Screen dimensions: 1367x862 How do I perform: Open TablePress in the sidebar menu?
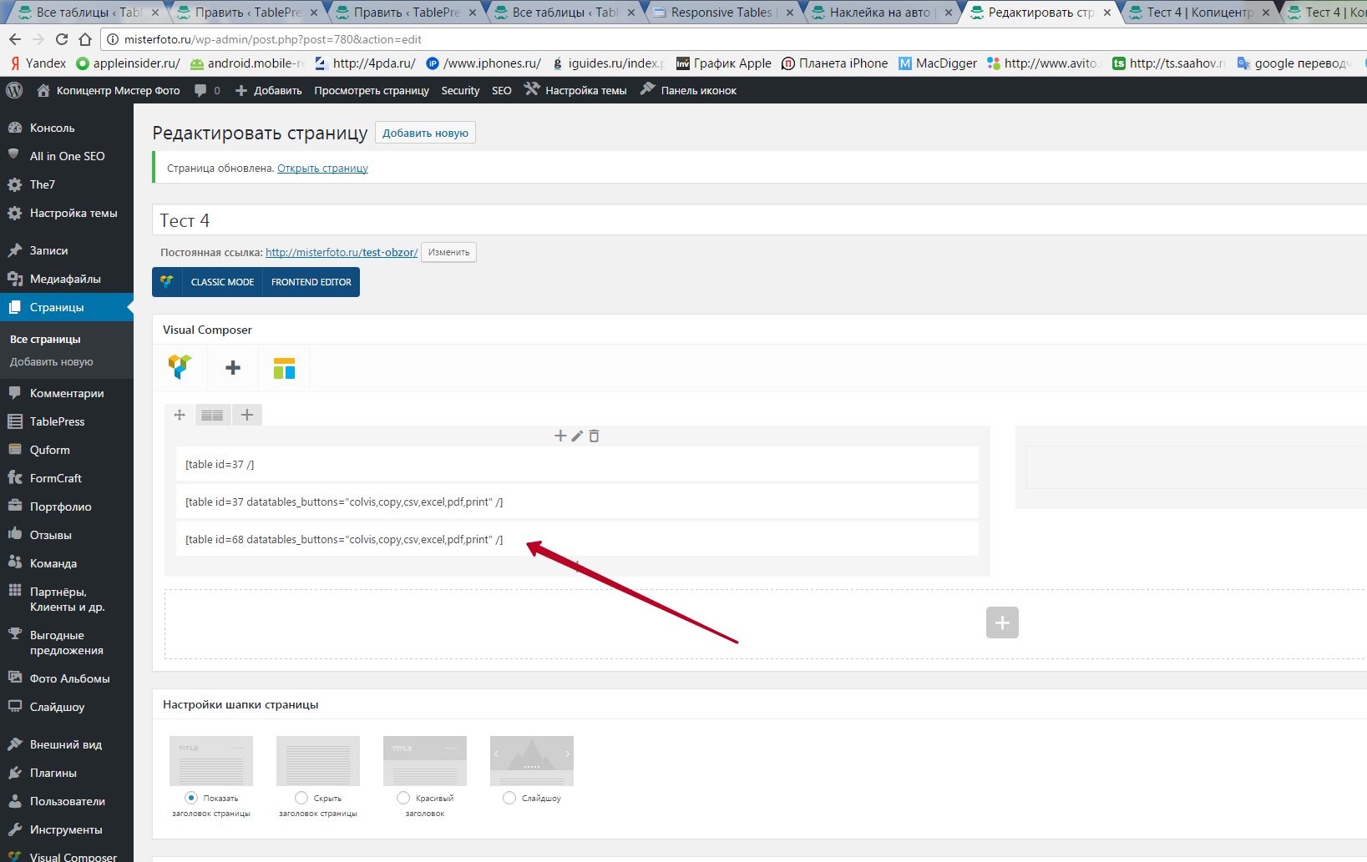click(57, 421)
